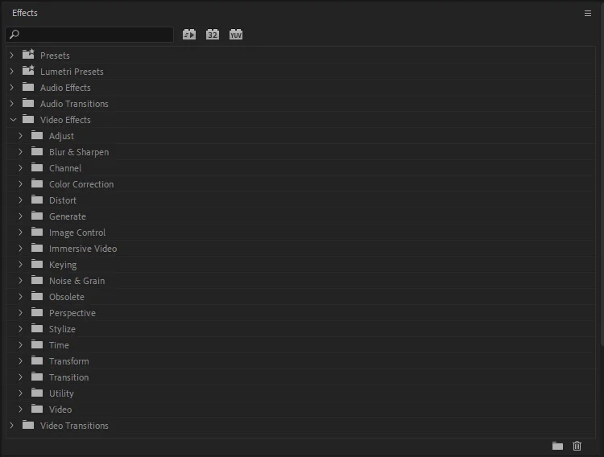Click the Image Control folder icon
Screen dimensions: 604x457
[x=37, y=232]
